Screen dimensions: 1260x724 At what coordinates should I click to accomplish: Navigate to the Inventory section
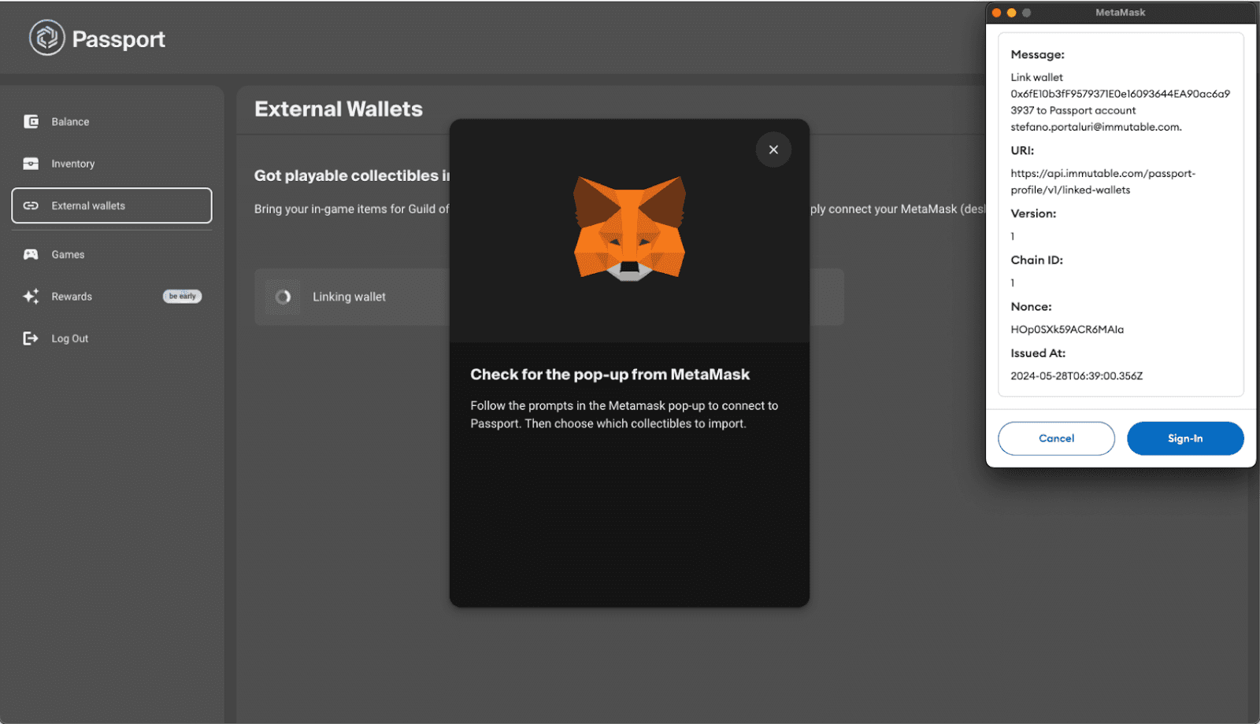tap(74, 164)
